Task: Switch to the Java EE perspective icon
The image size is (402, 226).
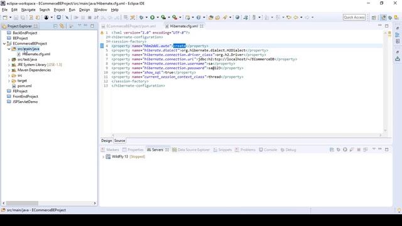Action: [x=384, y=18]
